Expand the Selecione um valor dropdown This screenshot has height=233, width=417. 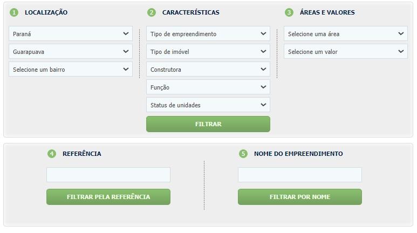[345, 51]
